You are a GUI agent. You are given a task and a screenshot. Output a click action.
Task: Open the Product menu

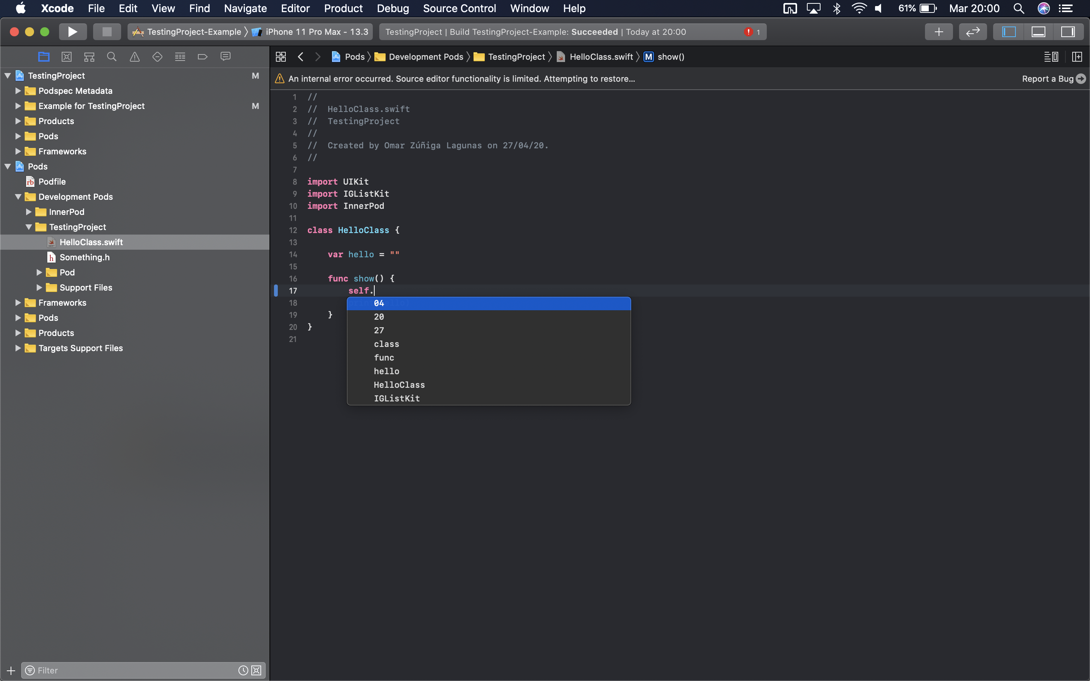(343, 9)
